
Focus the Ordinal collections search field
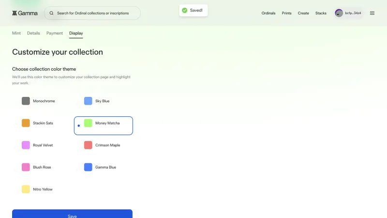(x=92, y=13)
